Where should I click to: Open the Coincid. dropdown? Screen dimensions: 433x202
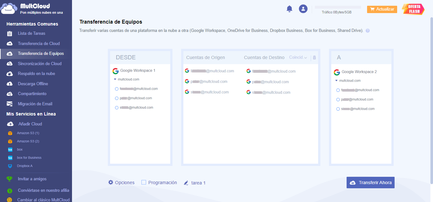point(298,57)
